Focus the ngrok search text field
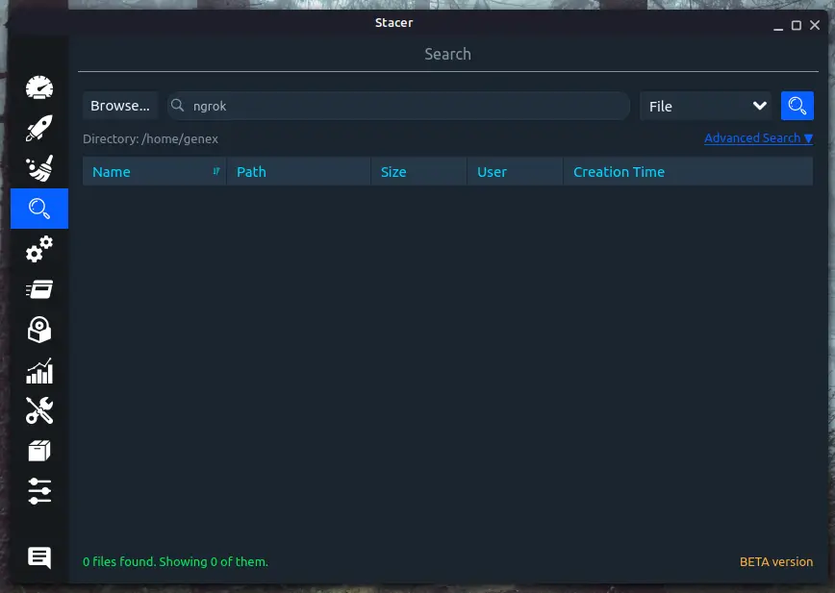835x593 pixels. [399, 106]
